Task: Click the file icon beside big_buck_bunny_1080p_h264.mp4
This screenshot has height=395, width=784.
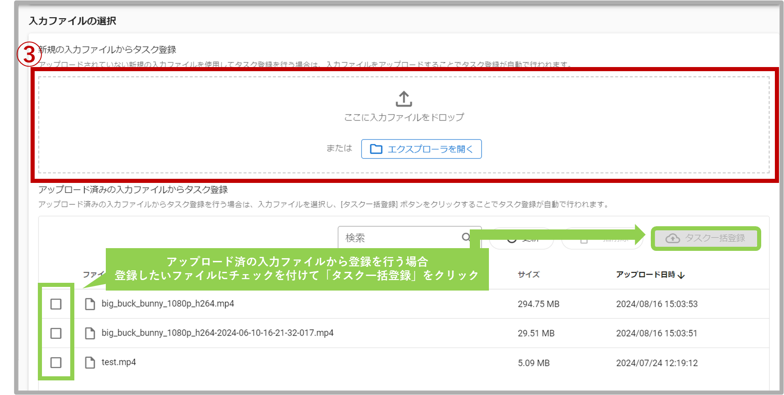Action: click(90, 304)
